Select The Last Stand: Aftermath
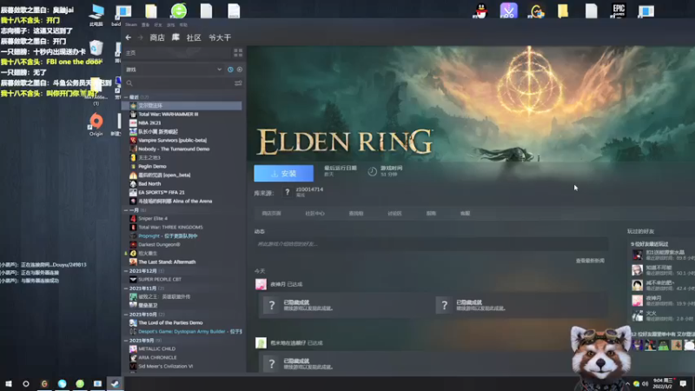The height and width of the screenshot is (391, 695). [x=167, y=262]
